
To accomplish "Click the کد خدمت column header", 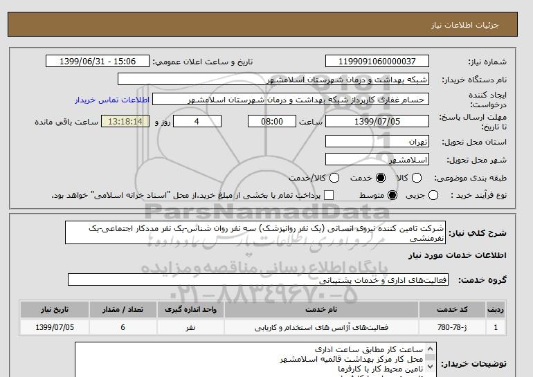I will pyautogui.click(x=452, y=309).
